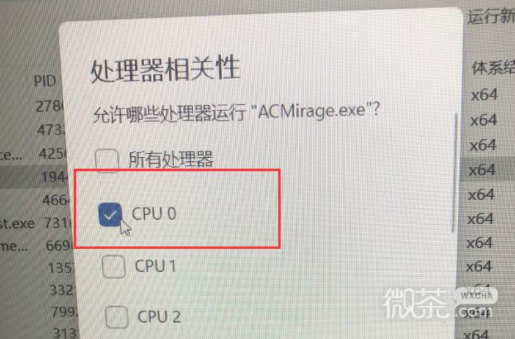Image resolution: width=515 pixels, height=339 pixels.
Task: Select the ce... process with PID 425
Action: coord(33,154)
